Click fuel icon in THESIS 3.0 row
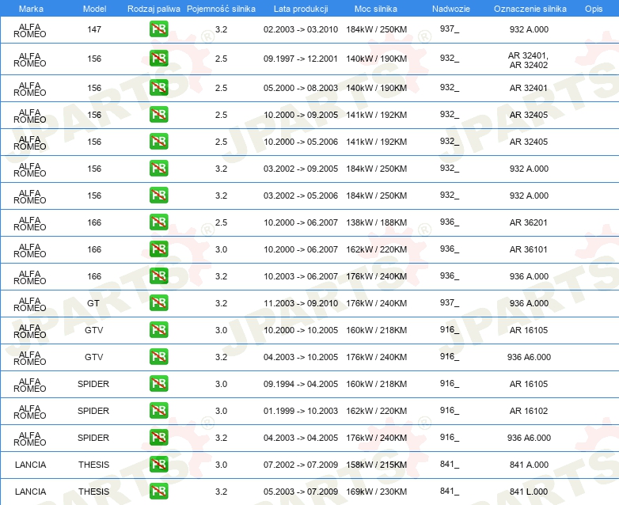The width and height of the screenshot is (619, 505). [x=158, y=465]
